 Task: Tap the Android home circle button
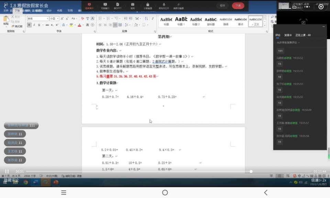165,192
